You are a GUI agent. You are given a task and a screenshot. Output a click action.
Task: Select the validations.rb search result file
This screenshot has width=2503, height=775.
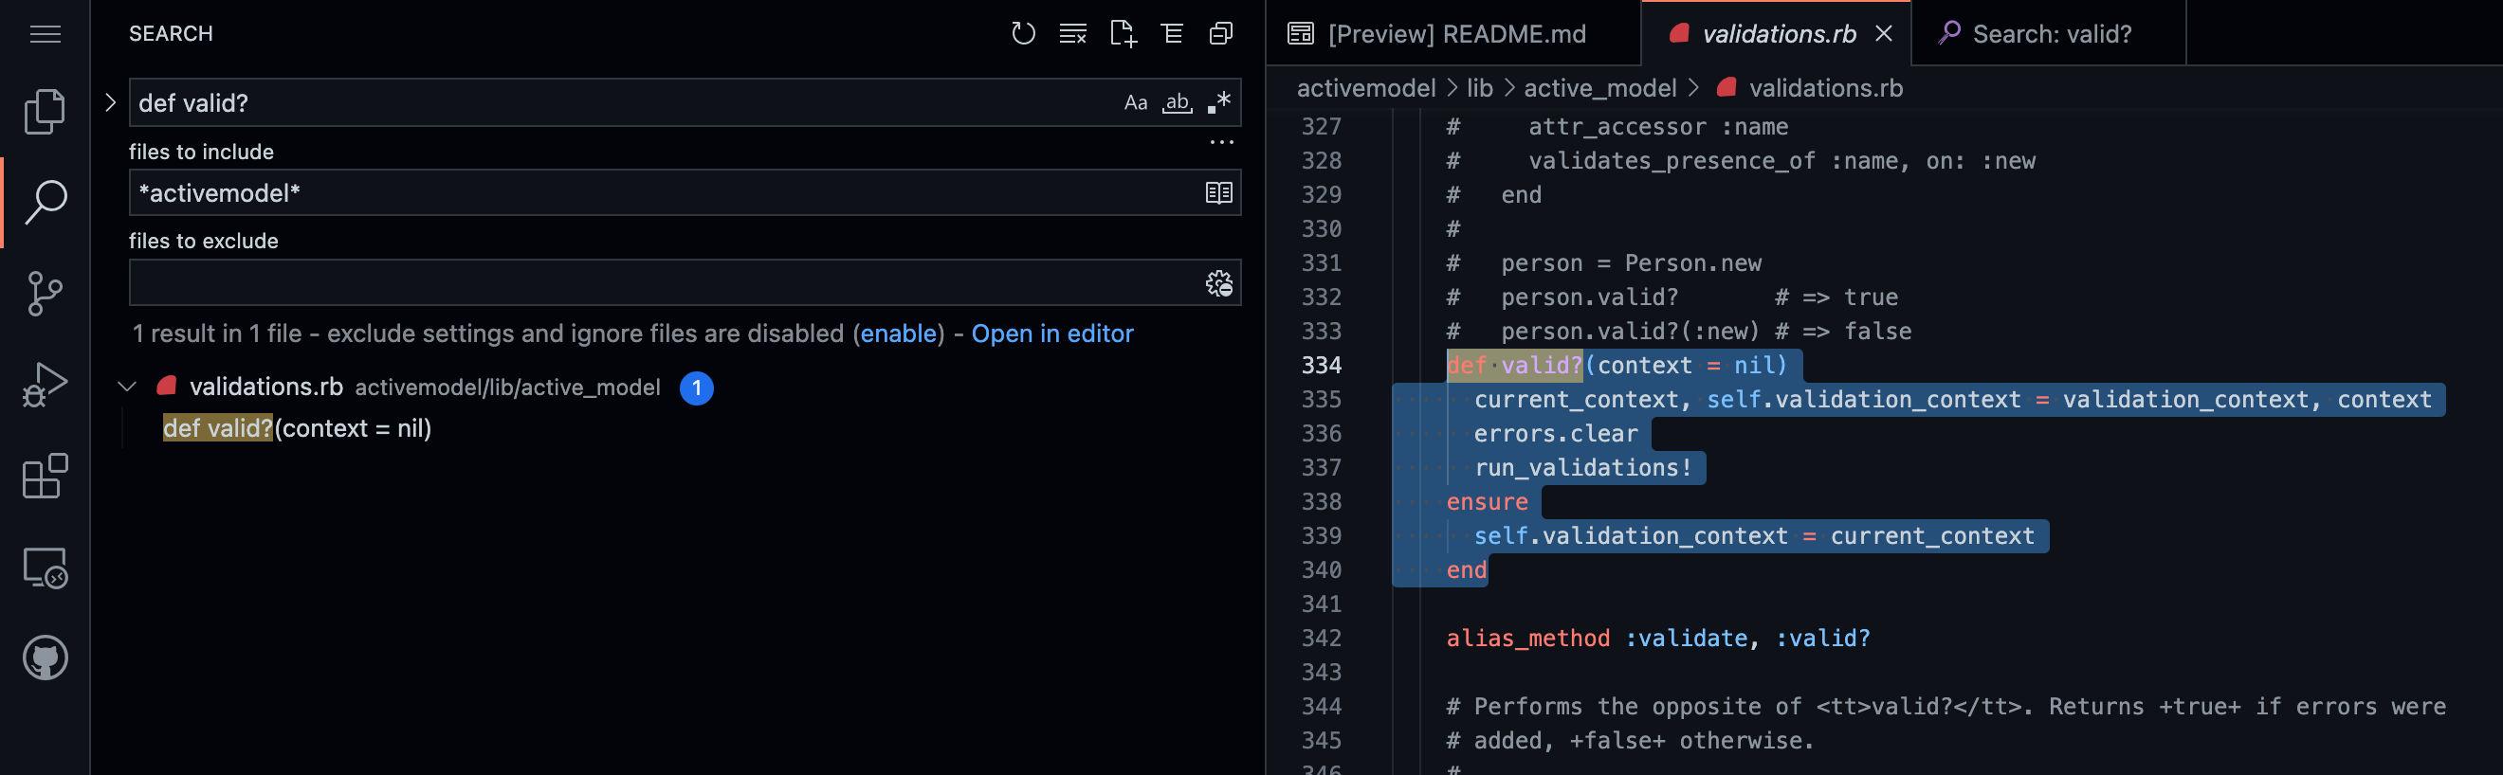click(x=266, y=387)
